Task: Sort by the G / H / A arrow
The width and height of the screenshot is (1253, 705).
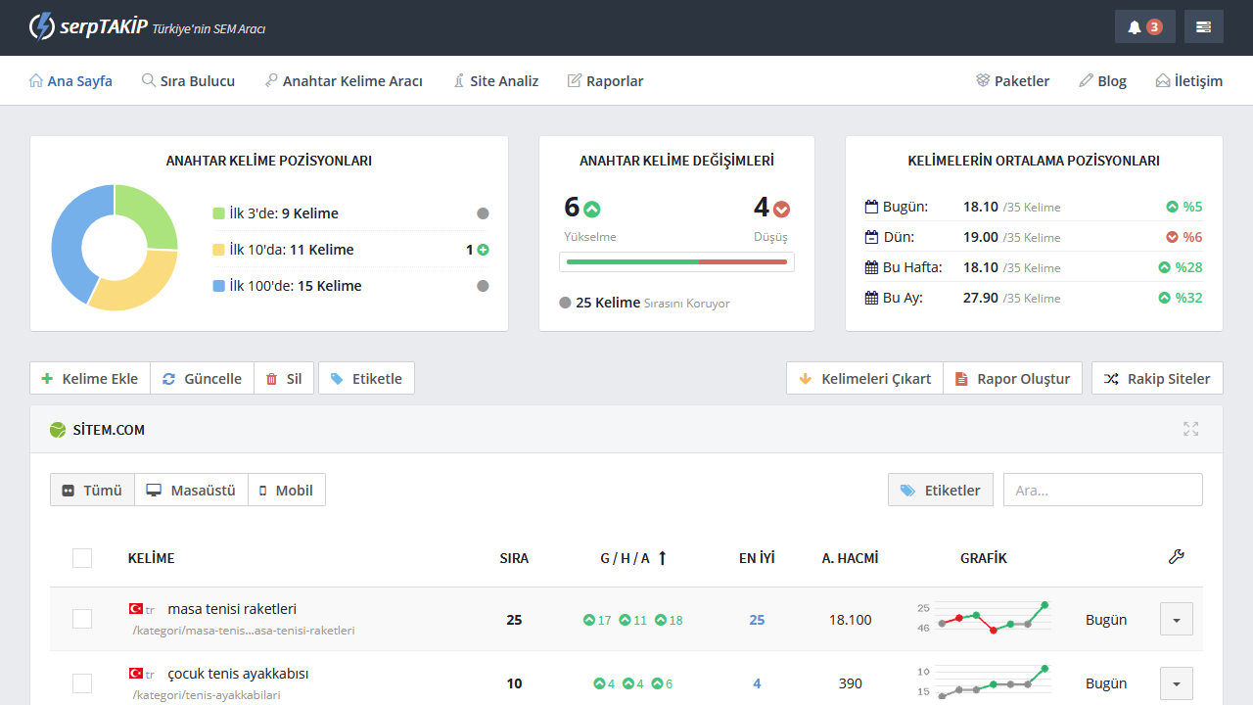Action: tap(662, 558)
